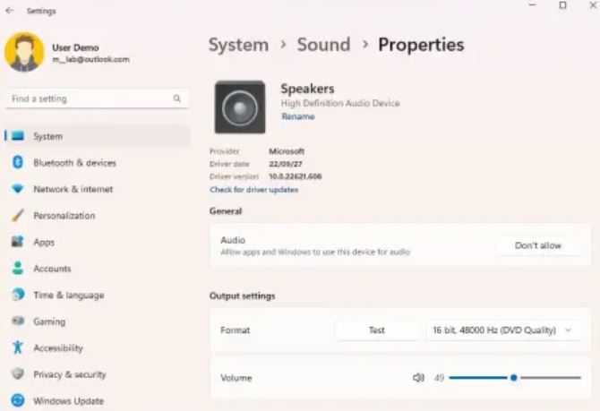Click the Windows Update sync icon

click(18, 400)
